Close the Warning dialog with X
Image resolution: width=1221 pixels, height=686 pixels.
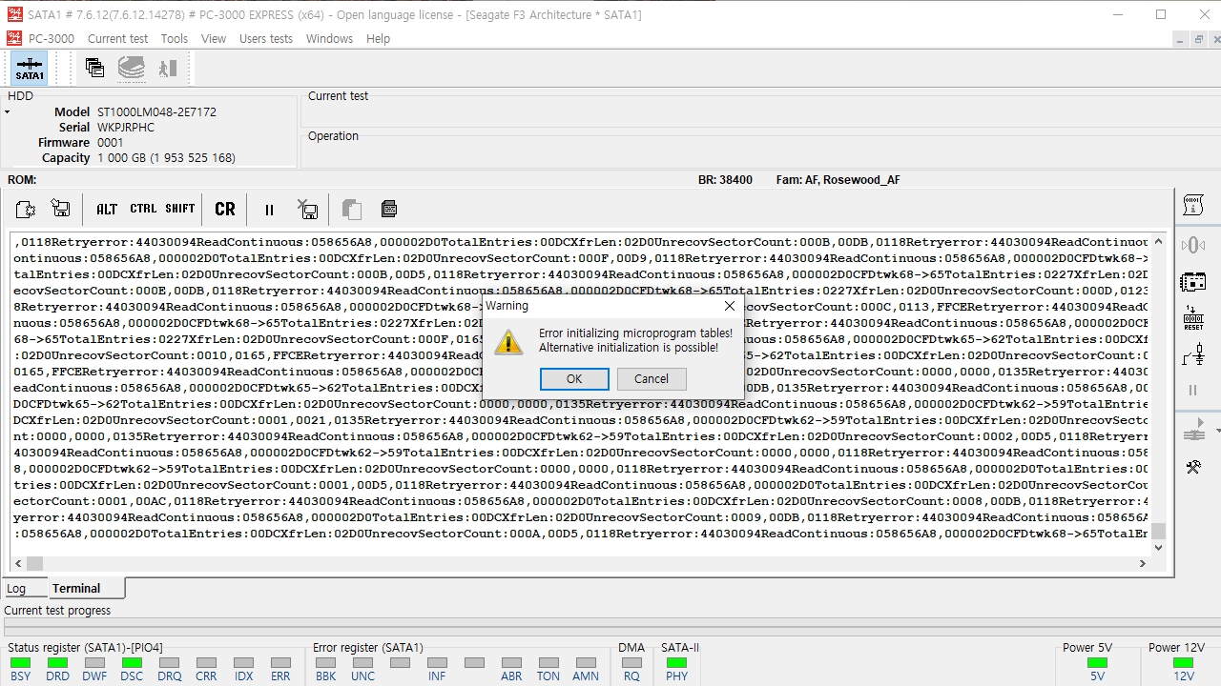tap(730, 306)
